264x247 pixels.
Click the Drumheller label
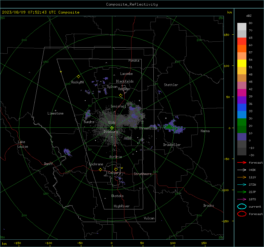[172, 145]
